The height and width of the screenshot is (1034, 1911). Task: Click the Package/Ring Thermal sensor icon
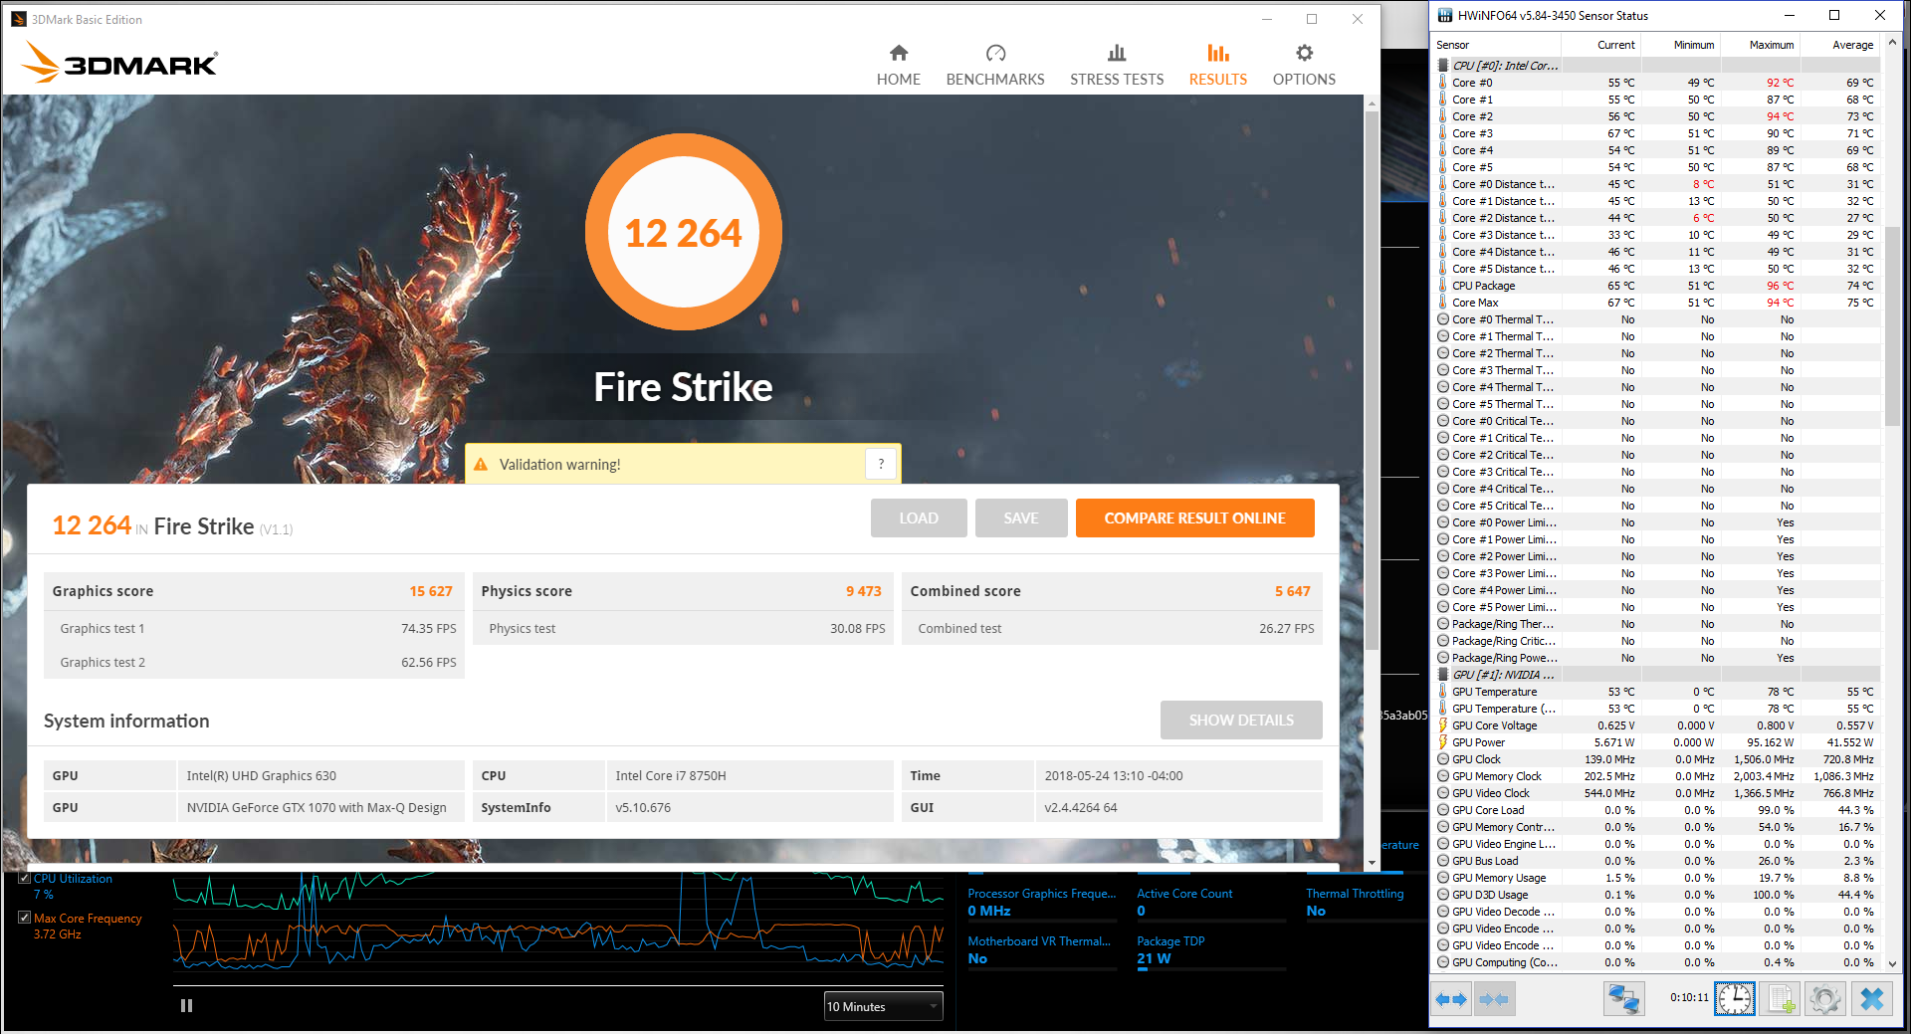(x=1443, y=624)
